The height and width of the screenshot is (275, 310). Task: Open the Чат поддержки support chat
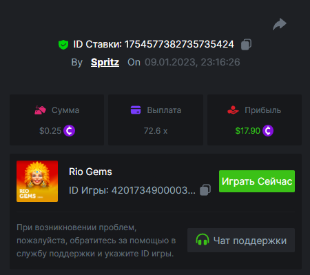[x=241, y=240]
